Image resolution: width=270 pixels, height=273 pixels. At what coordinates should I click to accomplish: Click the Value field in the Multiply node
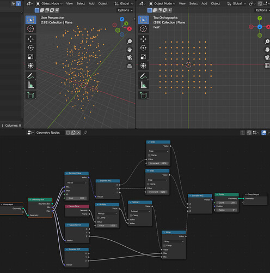pos(107,225)
